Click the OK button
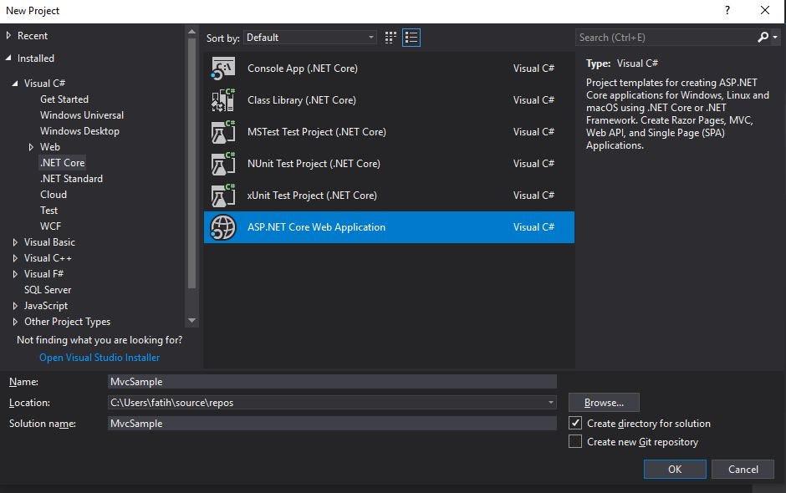Viewport: 786px width, 493px height. coord(674,469)
